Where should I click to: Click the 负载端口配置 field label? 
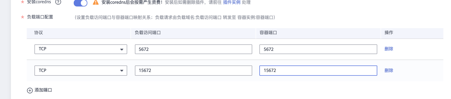(x=40, y=17)
